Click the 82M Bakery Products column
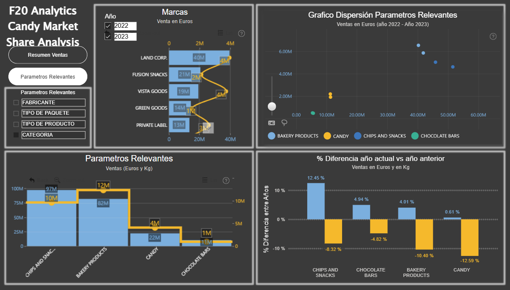The width and height of the screenshot is (510, 290). pyautogui.click(x=103, y=222)
